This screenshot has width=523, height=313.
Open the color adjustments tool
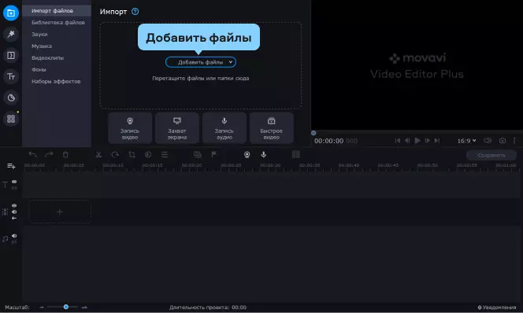click(x=148, y=155)
